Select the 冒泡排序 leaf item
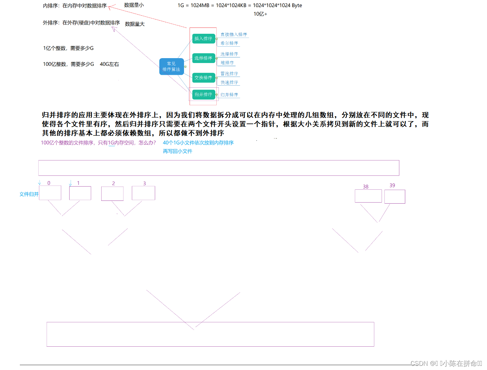Viewport: 487px width, 370px height. point(229,73)
